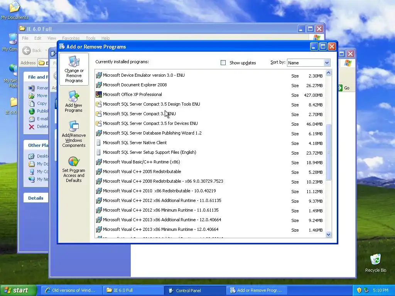Click the Delete icon in IE 6.0 Full window
Image resolution: width=395 pixels, height=296 pixels.
32,126
